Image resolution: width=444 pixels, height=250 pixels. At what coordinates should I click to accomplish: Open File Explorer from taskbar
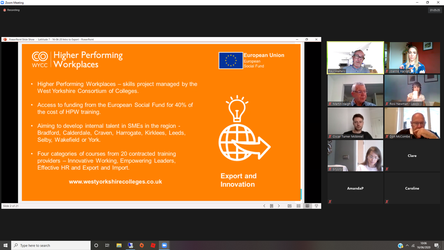pos(119,245)
